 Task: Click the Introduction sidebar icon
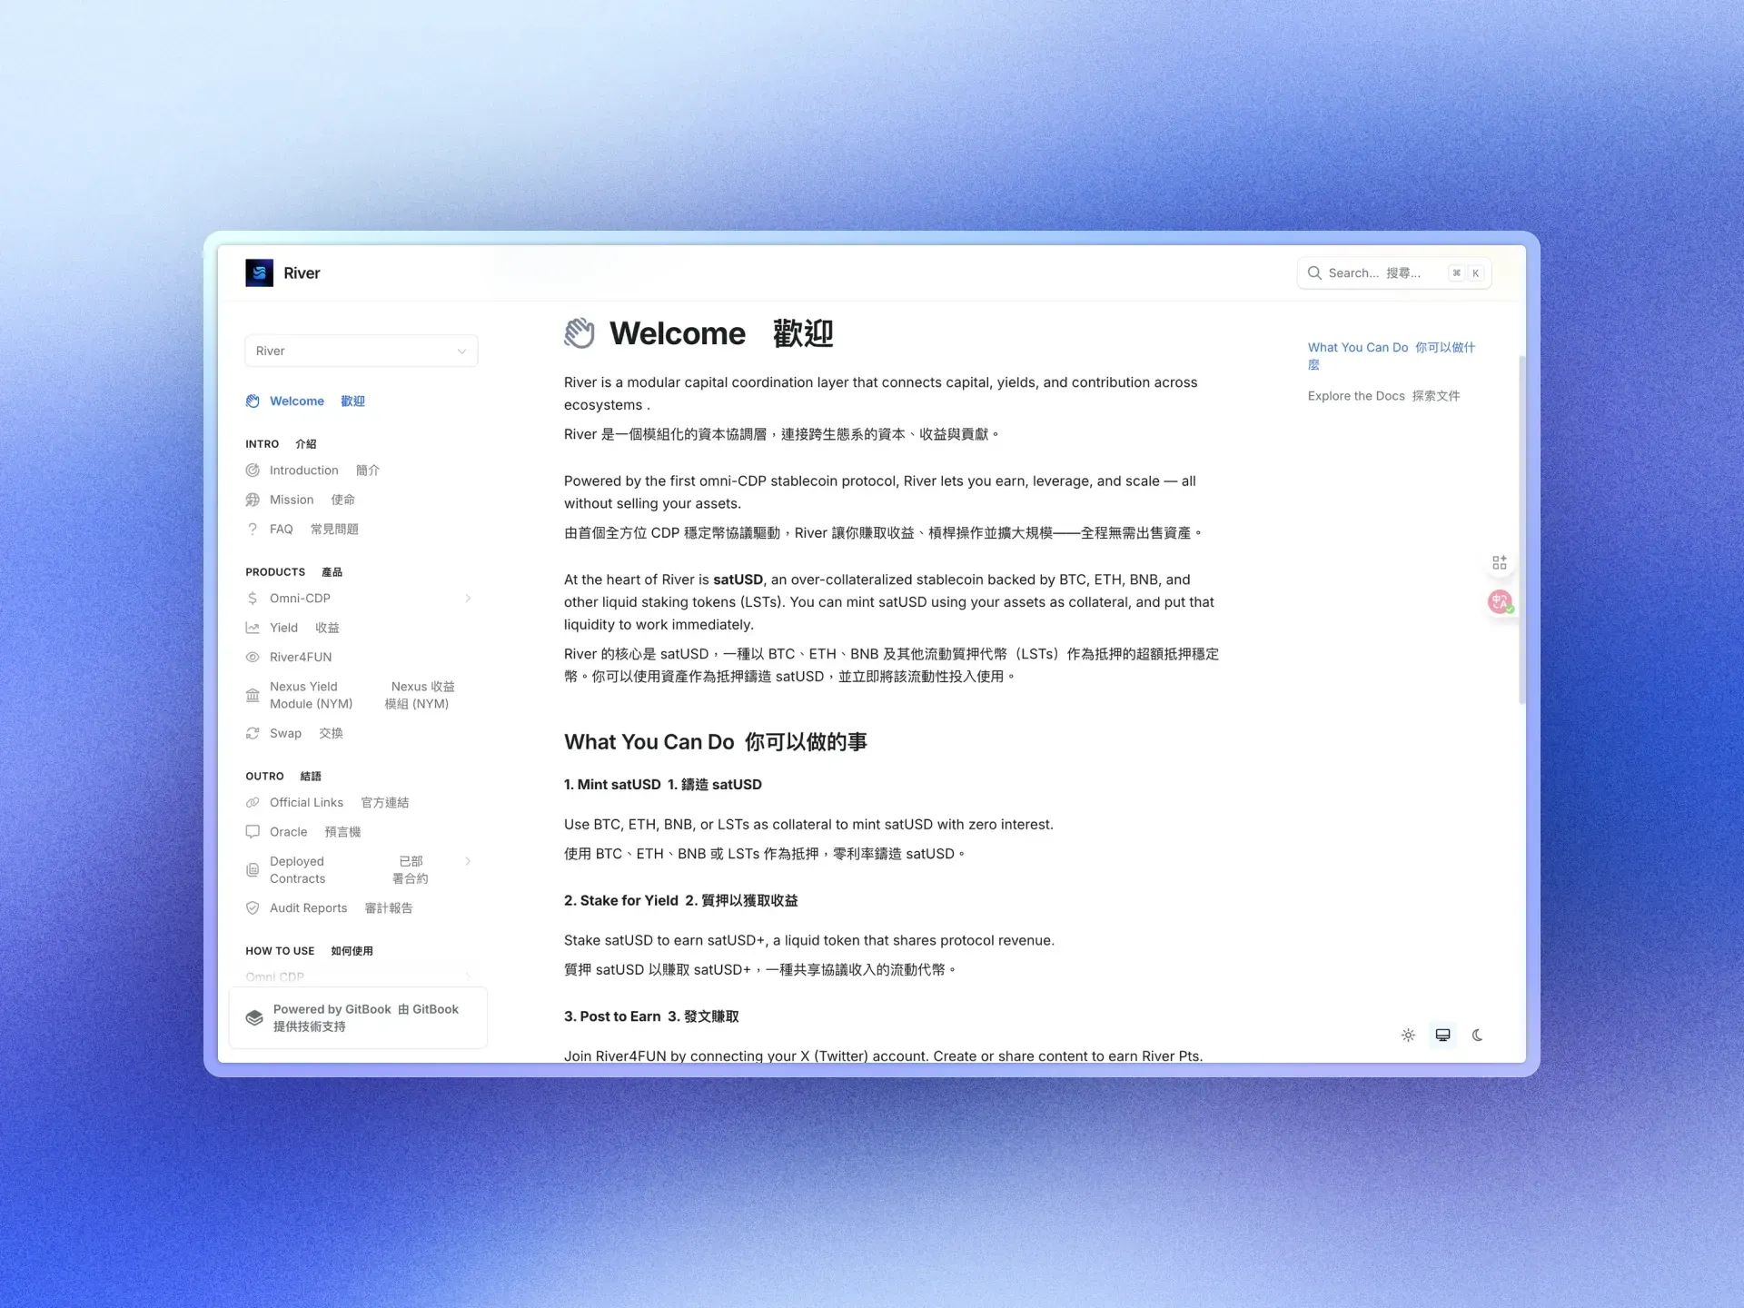click(253, 470)
